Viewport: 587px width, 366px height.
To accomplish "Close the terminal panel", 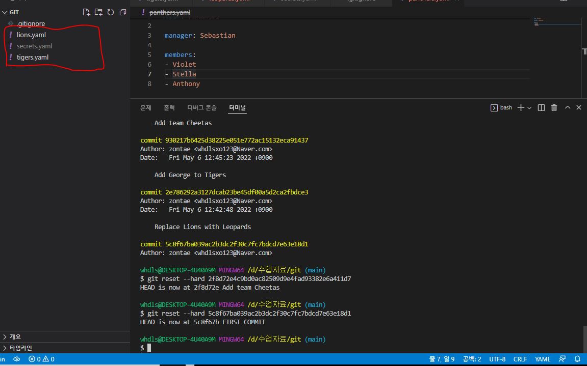I will (579, 107).
